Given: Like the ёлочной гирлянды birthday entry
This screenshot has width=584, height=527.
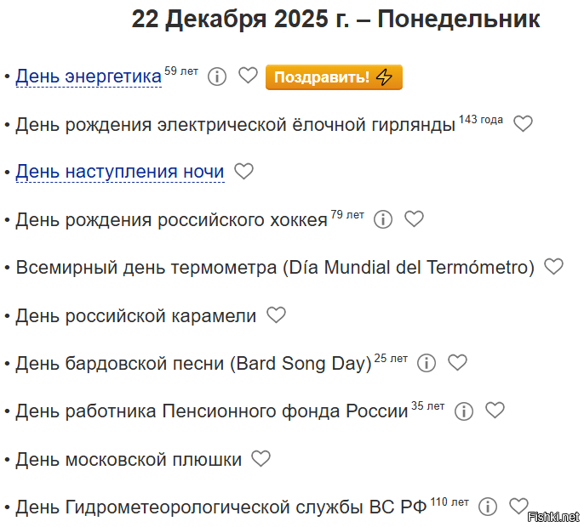Looking at the screenshot, I should pyautogui.click(x=523, y=124).
